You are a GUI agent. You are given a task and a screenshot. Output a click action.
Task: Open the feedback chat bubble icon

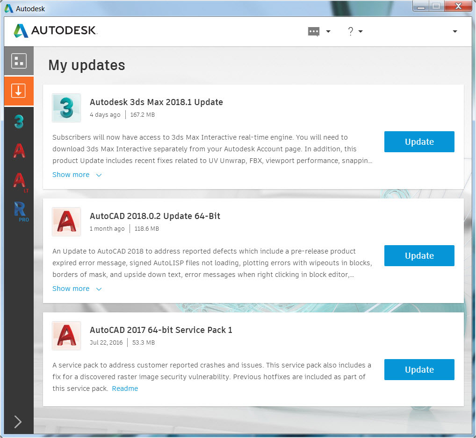pyautogui.click(x=314, y=32)
